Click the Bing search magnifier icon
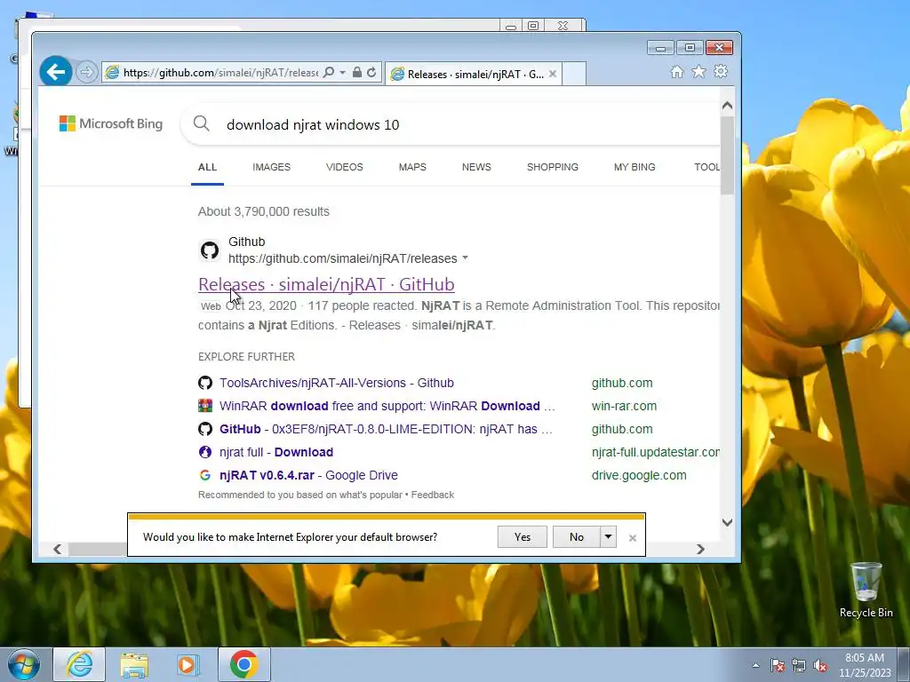The height and width of the screenshot is (682, 910). pos(202,123)
